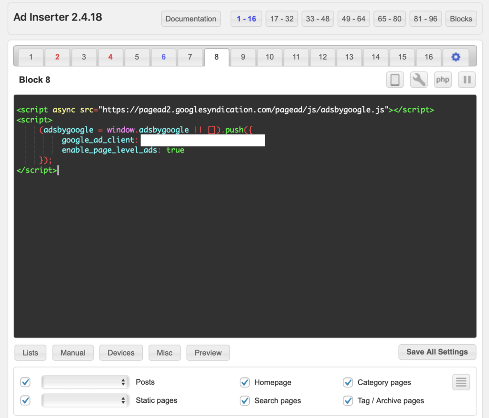Show blocks range 17 - 32
Image resolution: width=489 pixels, height=418 pixels.
click(x=282, y=19)
